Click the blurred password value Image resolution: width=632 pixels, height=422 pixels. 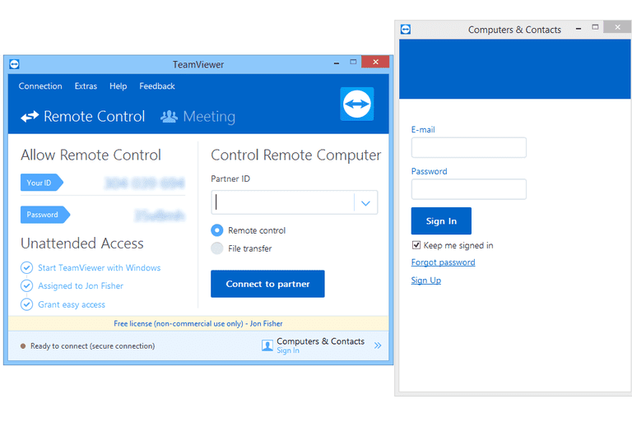coord(160,216)
